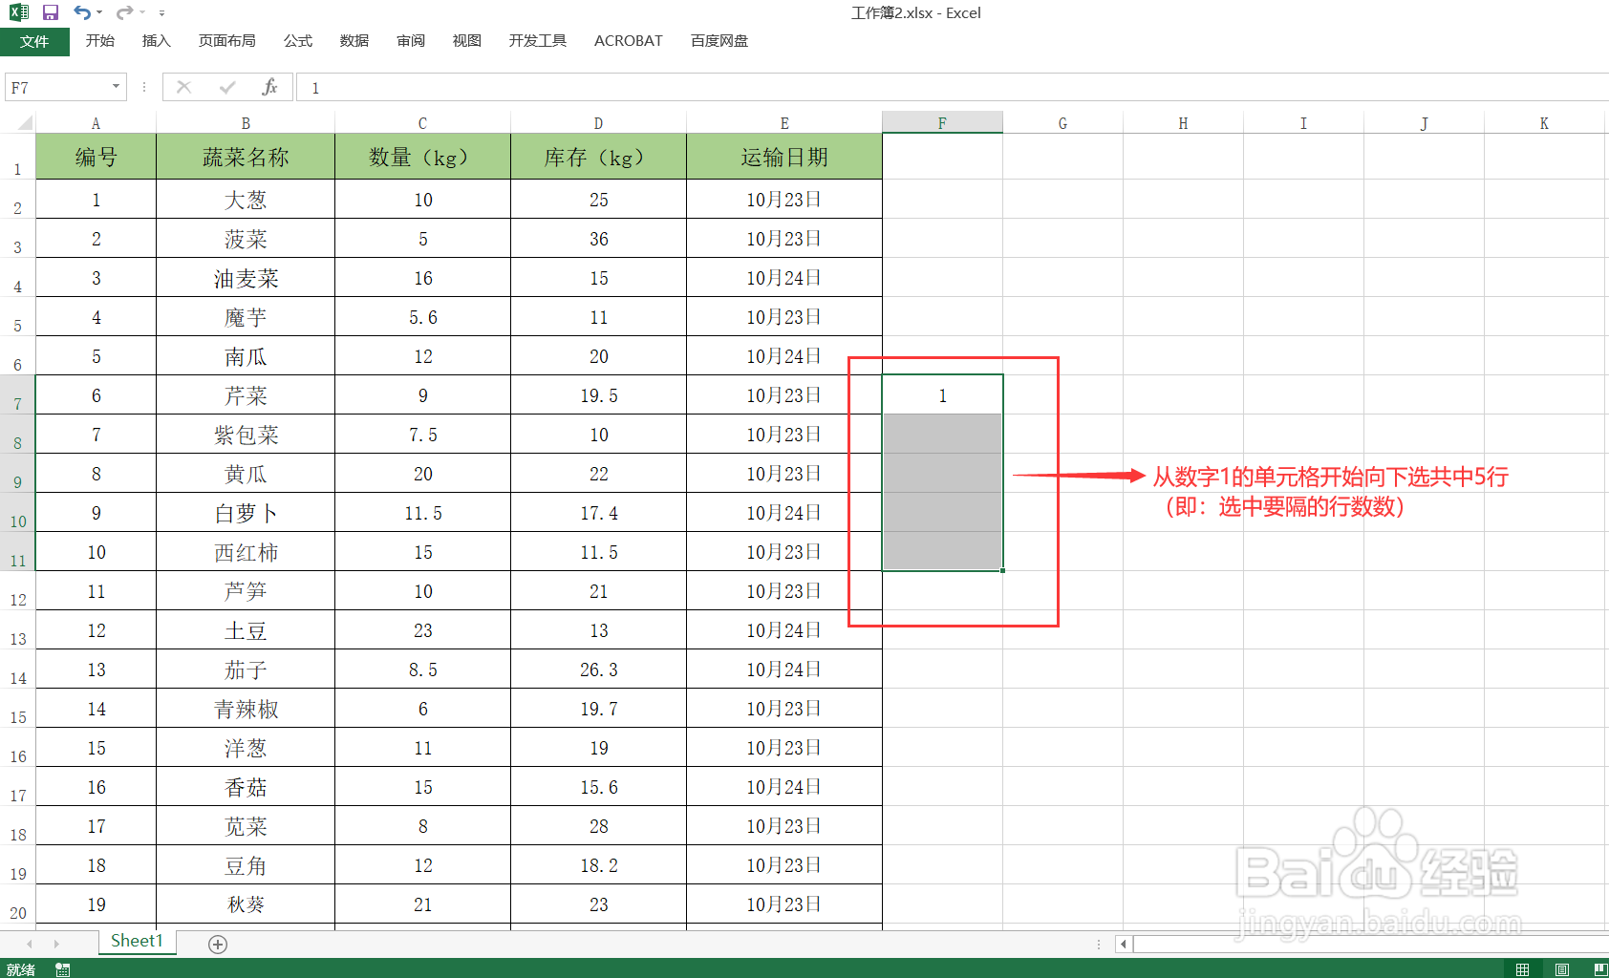Switch to Normal view icon in status bar

pyautogui.click(x=1522, y=969)
